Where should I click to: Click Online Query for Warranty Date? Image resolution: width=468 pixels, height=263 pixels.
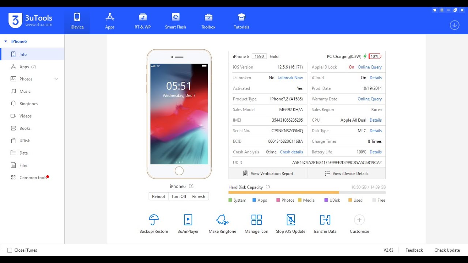pos(370,99)
